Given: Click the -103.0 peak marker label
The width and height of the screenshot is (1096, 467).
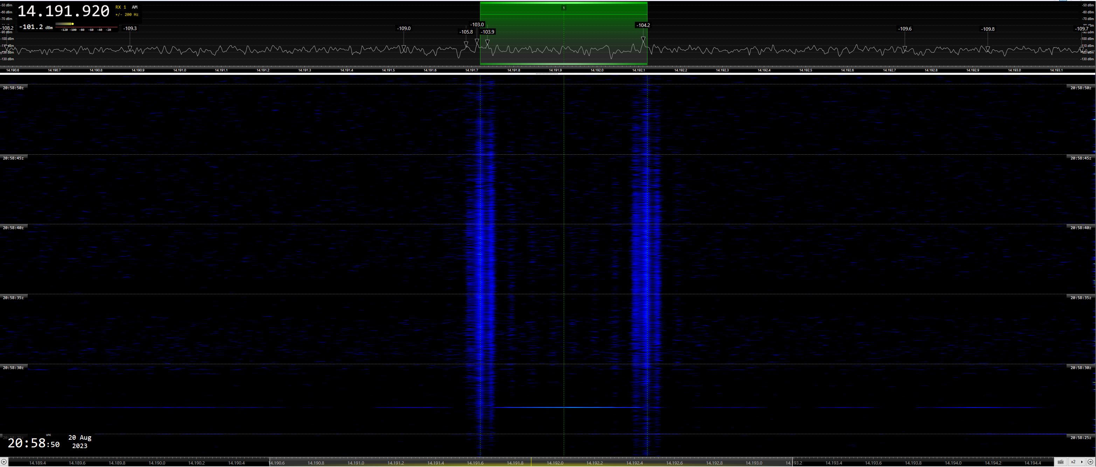Looking at the screenshot, I should [477, 24].
